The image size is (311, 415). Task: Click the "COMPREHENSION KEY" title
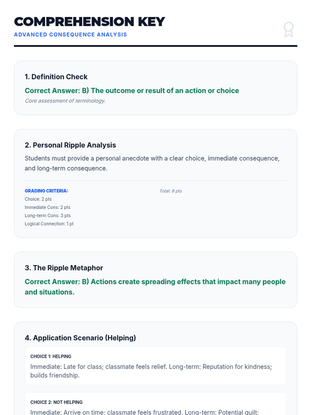(x=89, y=22)
